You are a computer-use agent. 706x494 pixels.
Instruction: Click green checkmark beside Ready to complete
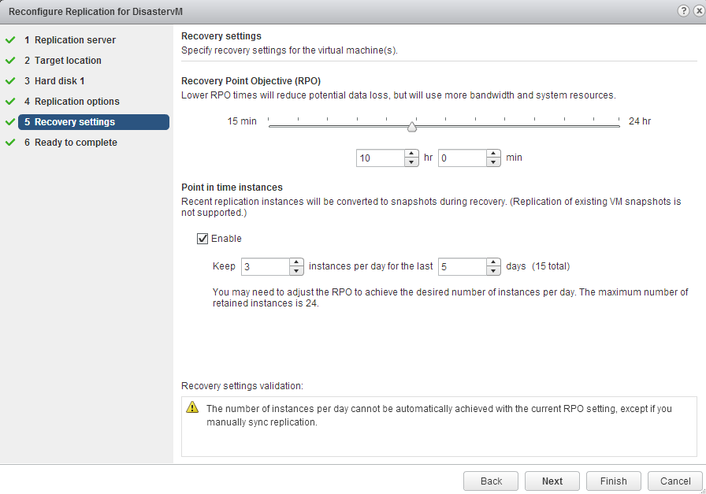tap(10, 143)
